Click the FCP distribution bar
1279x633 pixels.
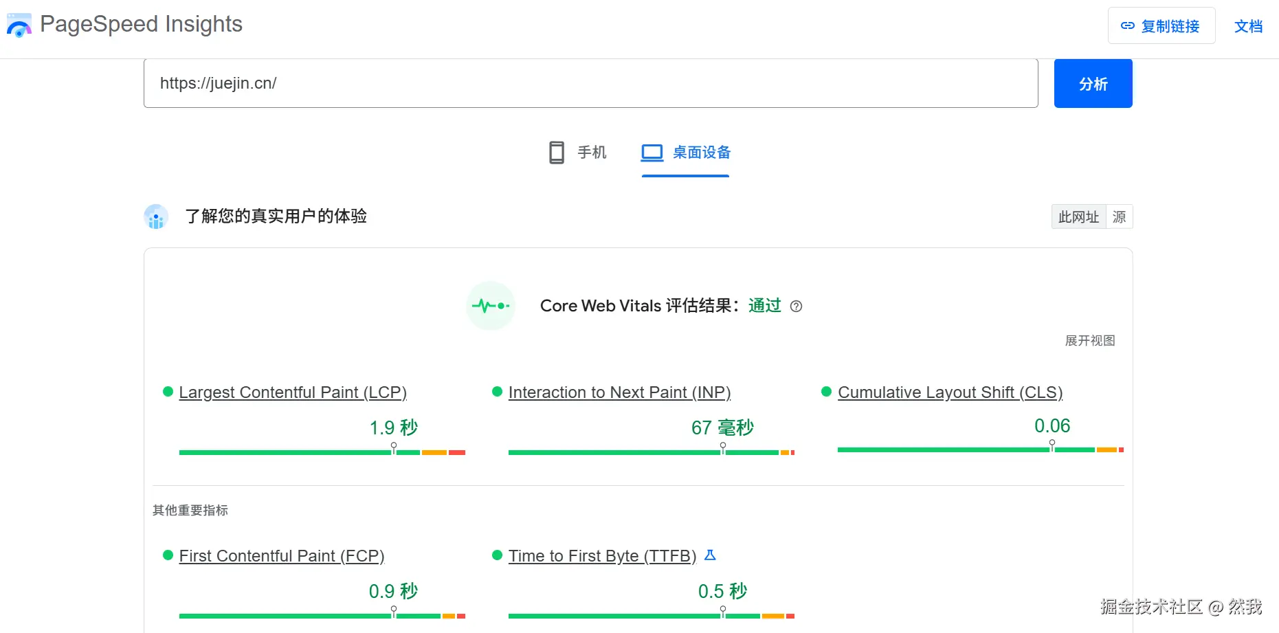click(x=322, y=616)
